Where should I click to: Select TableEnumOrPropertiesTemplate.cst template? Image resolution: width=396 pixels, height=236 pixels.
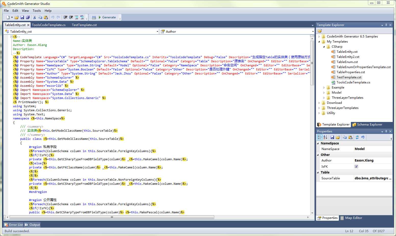(363, 67)
